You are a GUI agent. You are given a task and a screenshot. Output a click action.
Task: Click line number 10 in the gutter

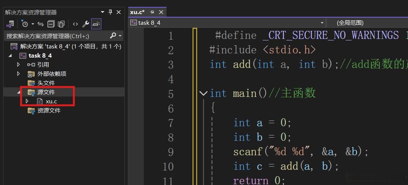pyautogui.click(x=168, y=166)
